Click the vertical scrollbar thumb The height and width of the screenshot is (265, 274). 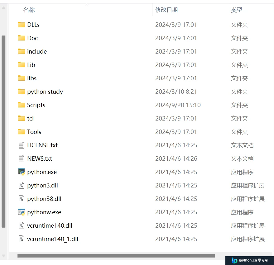click(3, 131)
